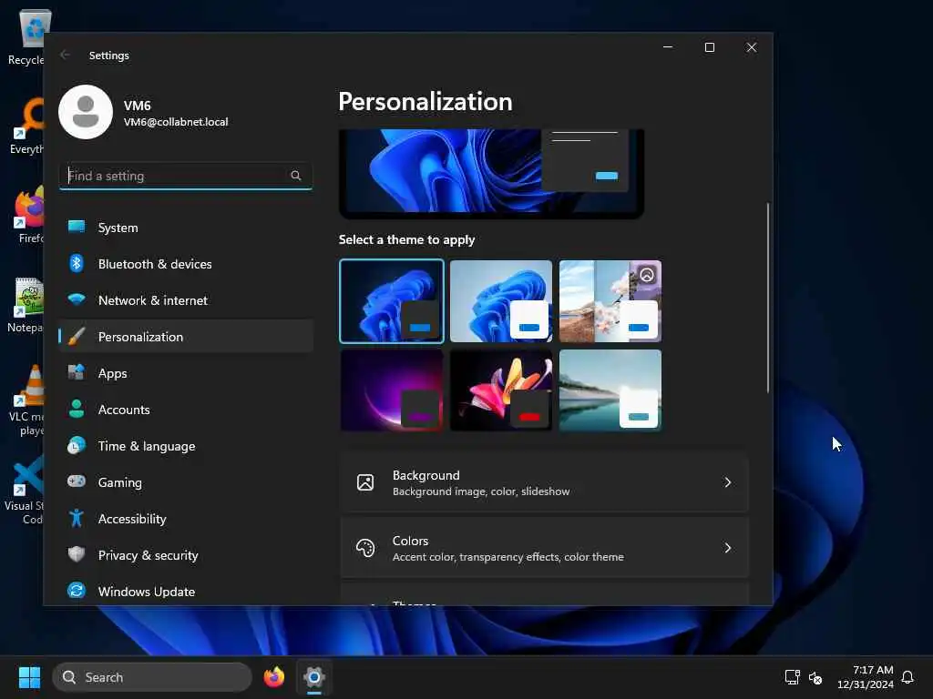The height and width of the screenshot is (699, 933).
Task: Open the notification bell
Action: (907, 677)
